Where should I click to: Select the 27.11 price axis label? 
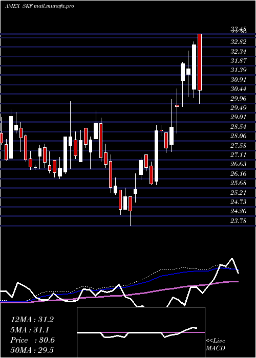pyautogui.click(x=239, y=155)
